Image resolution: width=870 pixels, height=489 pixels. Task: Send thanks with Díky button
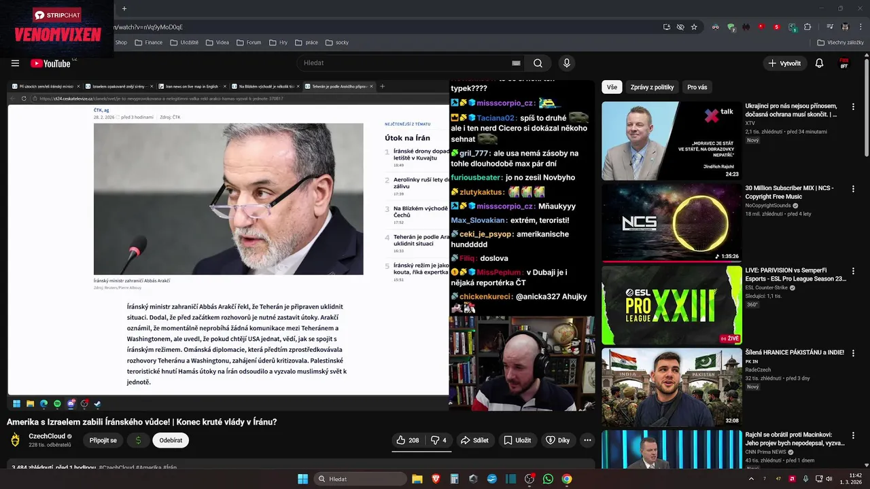(x=558, y=440)
